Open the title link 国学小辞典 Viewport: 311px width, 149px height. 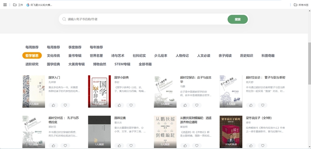coord(122,77)
